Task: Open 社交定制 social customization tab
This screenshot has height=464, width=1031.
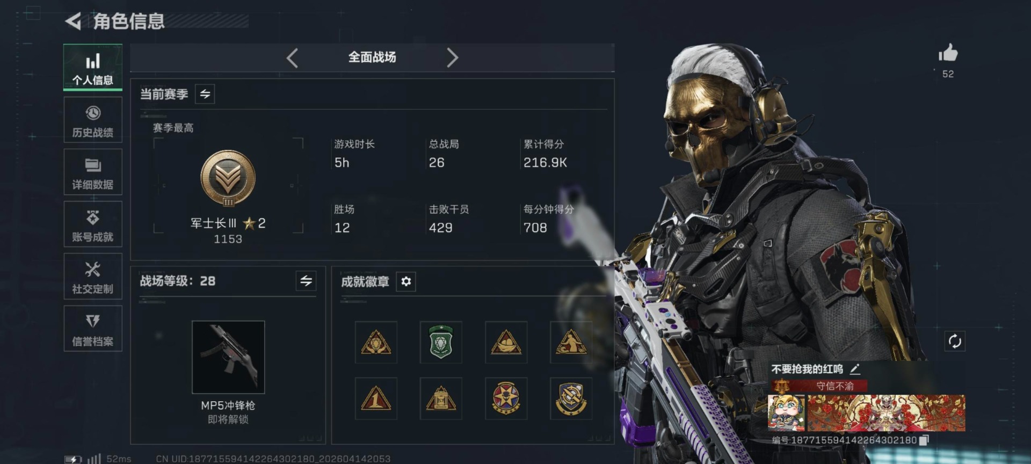Action: [x=93, y=277]
